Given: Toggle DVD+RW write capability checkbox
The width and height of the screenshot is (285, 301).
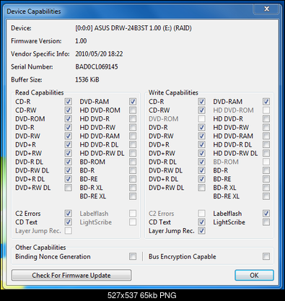Looking at the screenshot, I should click(x=202, y=153).
